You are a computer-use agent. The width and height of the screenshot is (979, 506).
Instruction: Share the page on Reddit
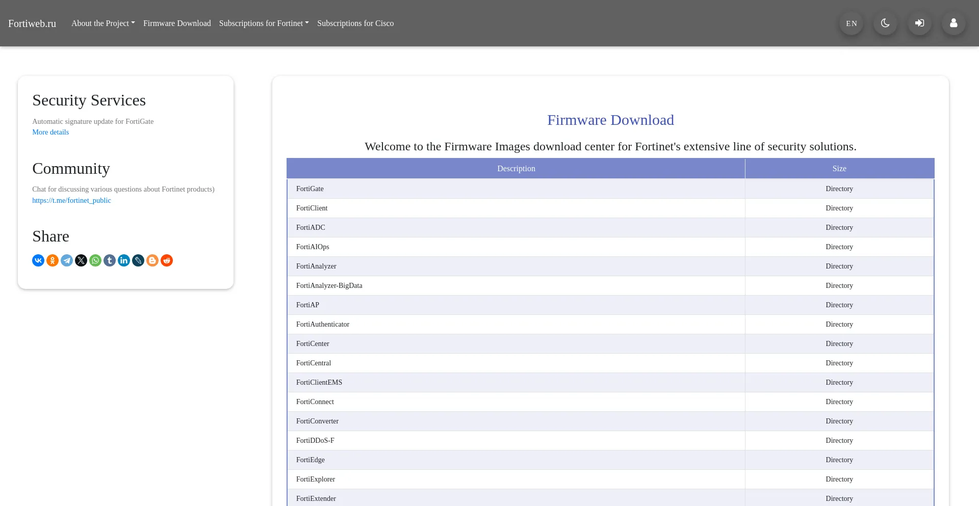pyautogui.click(x=167, y=260)
